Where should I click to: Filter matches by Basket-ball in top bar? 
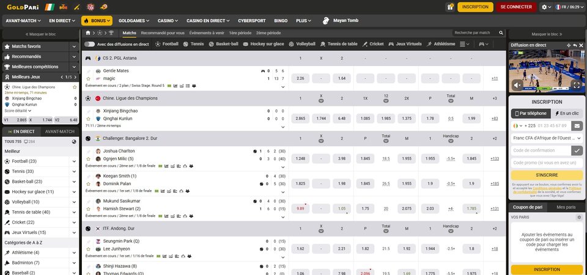coord(224,44)
